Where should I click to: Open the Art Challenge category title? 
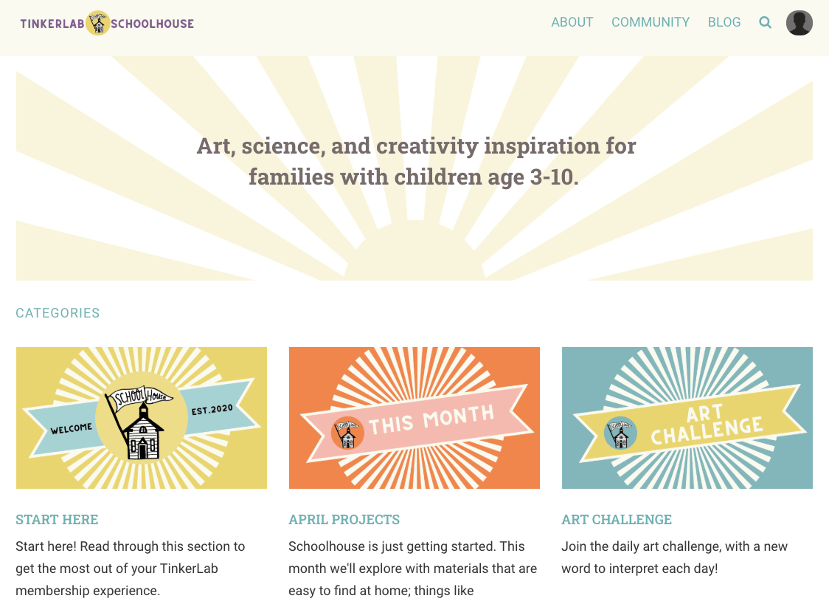[617, 519]
